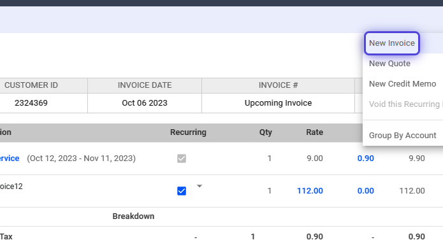
Task: Uncheck Recurring checkbox on the 112.00 row
Action: tap(182, 191)
